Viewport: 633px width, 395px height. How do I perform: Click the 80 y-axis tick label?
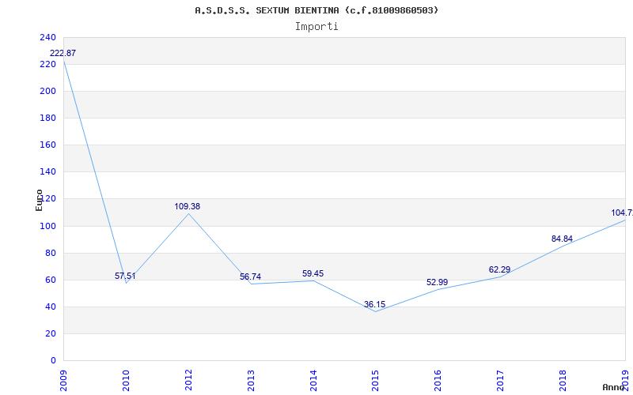(50, 253)
